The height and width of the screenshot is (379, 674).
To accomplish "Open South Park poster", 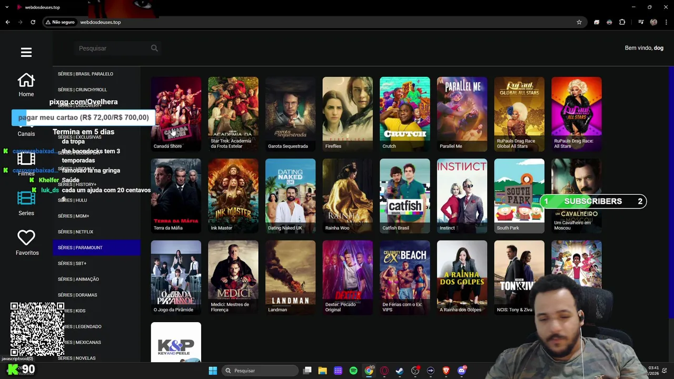I will (x=519, y=196).
